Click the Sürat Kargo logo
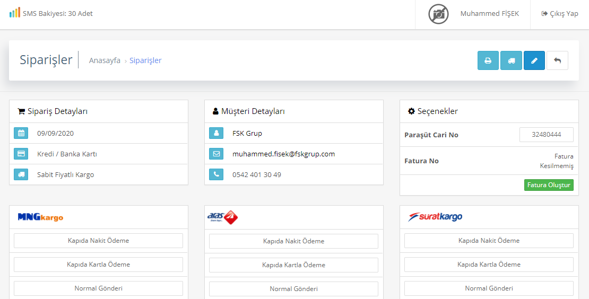The width and height of the screenshot is (589, 299). click(x=435, y=217)
